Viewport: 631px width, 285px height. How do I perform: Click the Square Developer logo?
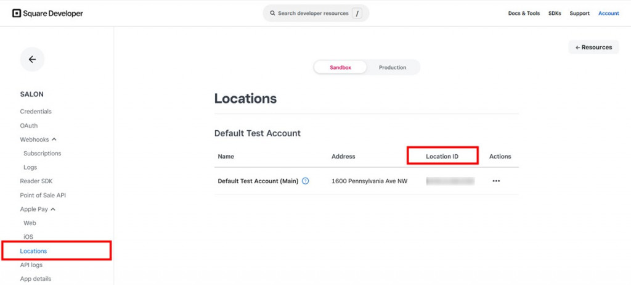click(x=47, y=13)
